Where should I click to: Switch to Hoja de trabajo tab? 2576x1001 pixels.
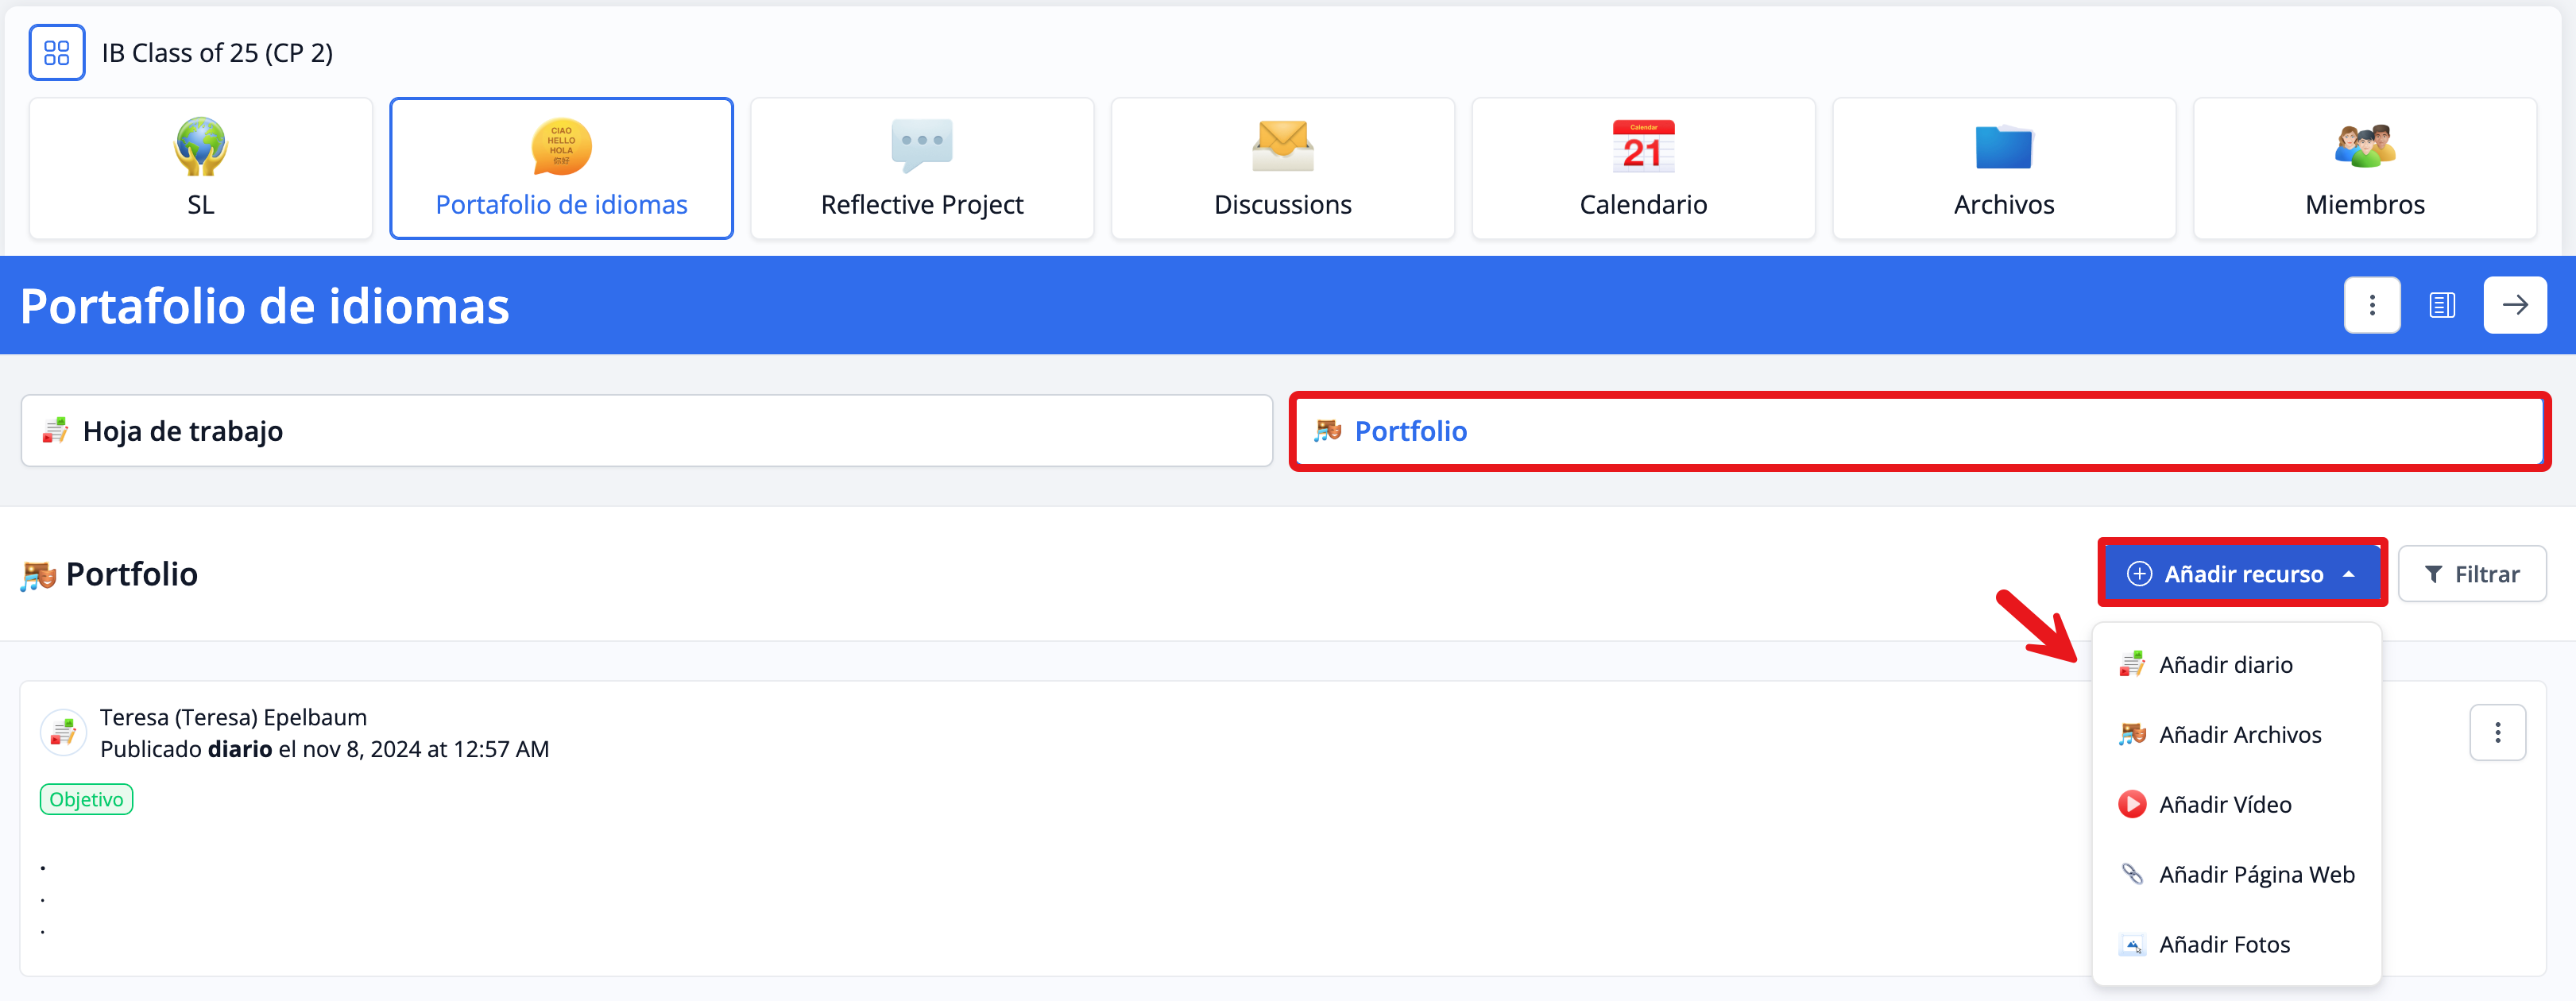click(x=646, y=431)
